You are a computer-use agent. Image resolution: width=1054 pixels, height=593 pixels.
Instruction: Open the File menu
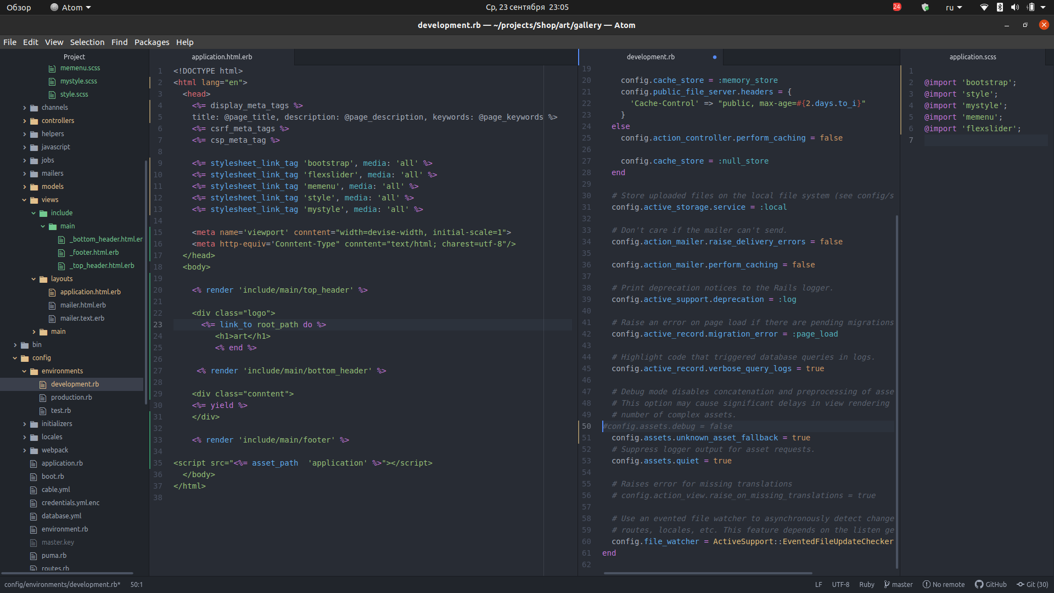[x=10, y=42]
